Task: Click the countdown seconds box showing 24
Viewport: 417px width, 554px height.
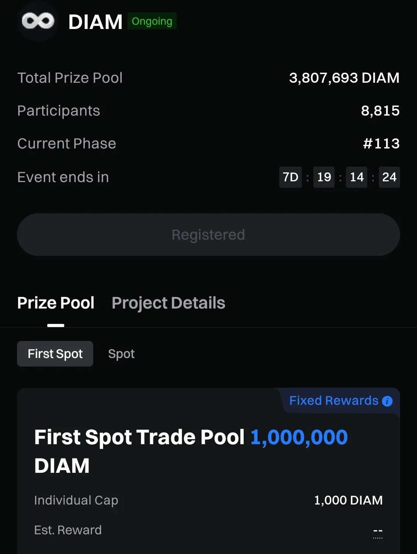Action: (389, 177)
